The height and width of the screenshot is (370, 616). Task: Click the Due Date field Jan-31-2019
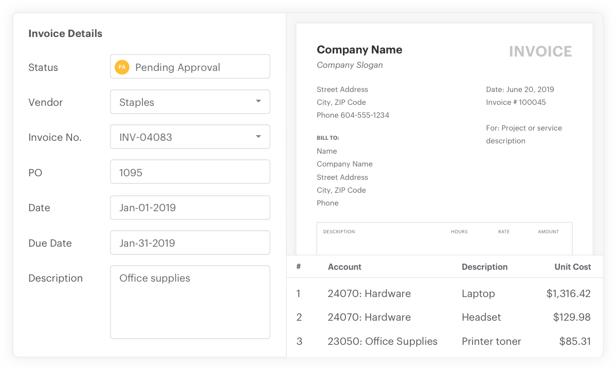(x=190, y=243)
